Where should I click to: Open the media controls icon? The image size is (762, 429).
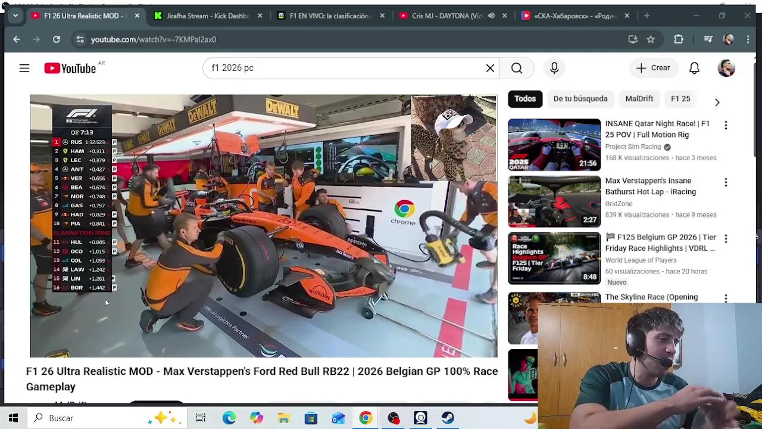point(708,39)
